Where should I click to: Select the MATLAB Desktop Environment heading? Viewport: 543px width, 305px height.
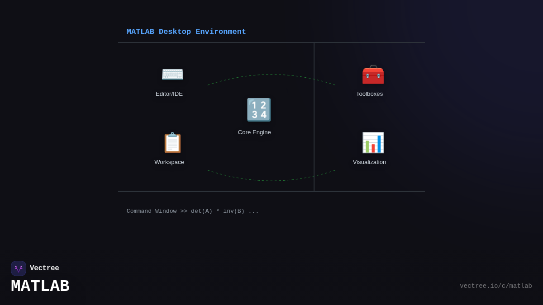(186, 32)
